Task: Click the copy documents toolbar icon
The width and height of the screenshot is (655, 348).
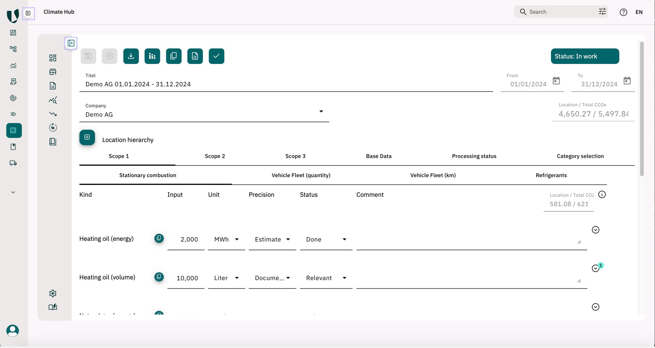Action: pyautogui.click(x=174, y=56)
